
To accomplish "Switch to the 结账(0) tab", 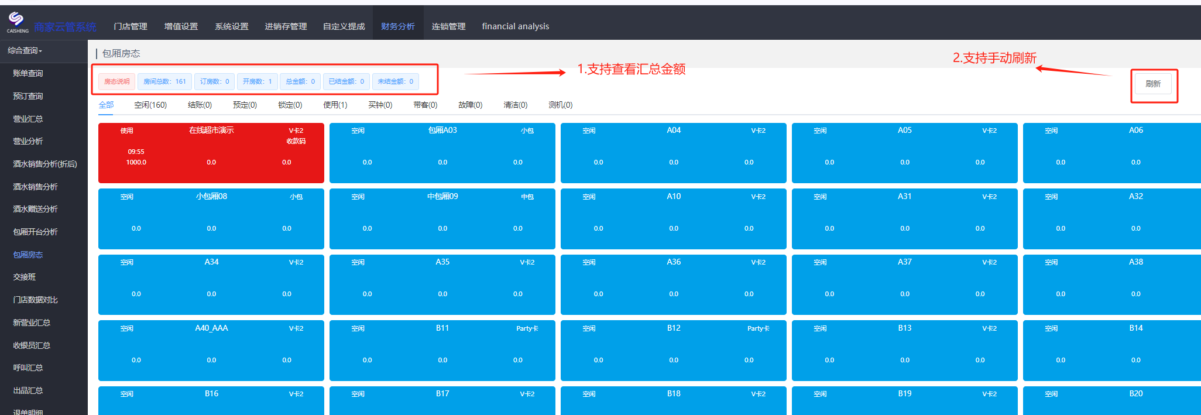I will tap(200, 105).
